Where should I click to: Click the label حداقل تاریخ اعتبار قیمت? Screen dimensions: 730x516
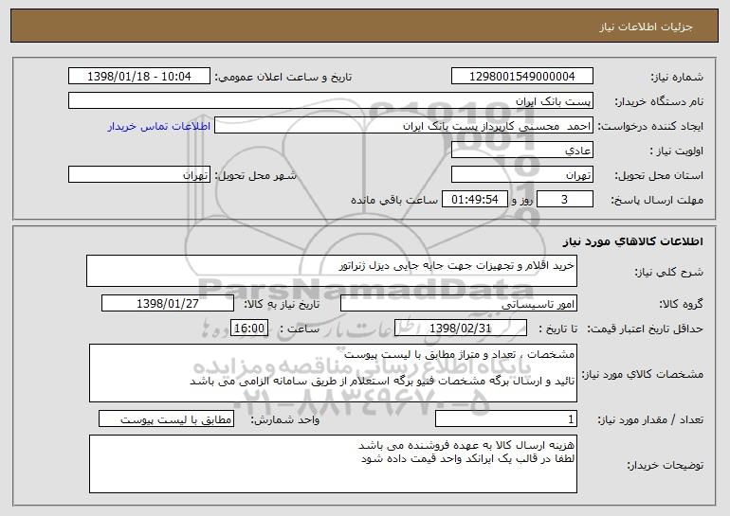tap(646, 329)
